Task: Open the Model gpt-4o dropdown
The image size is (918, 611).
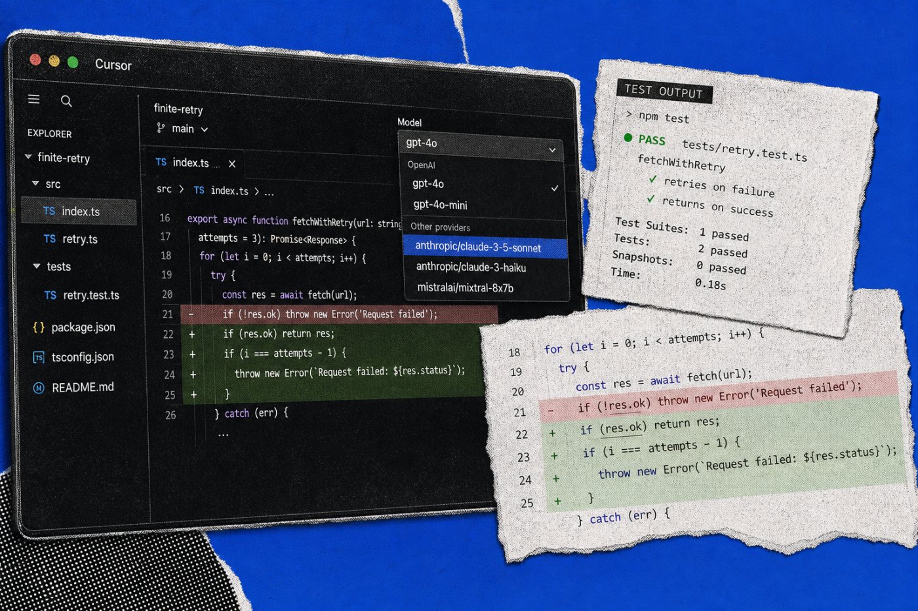Action: coord(481,146)
